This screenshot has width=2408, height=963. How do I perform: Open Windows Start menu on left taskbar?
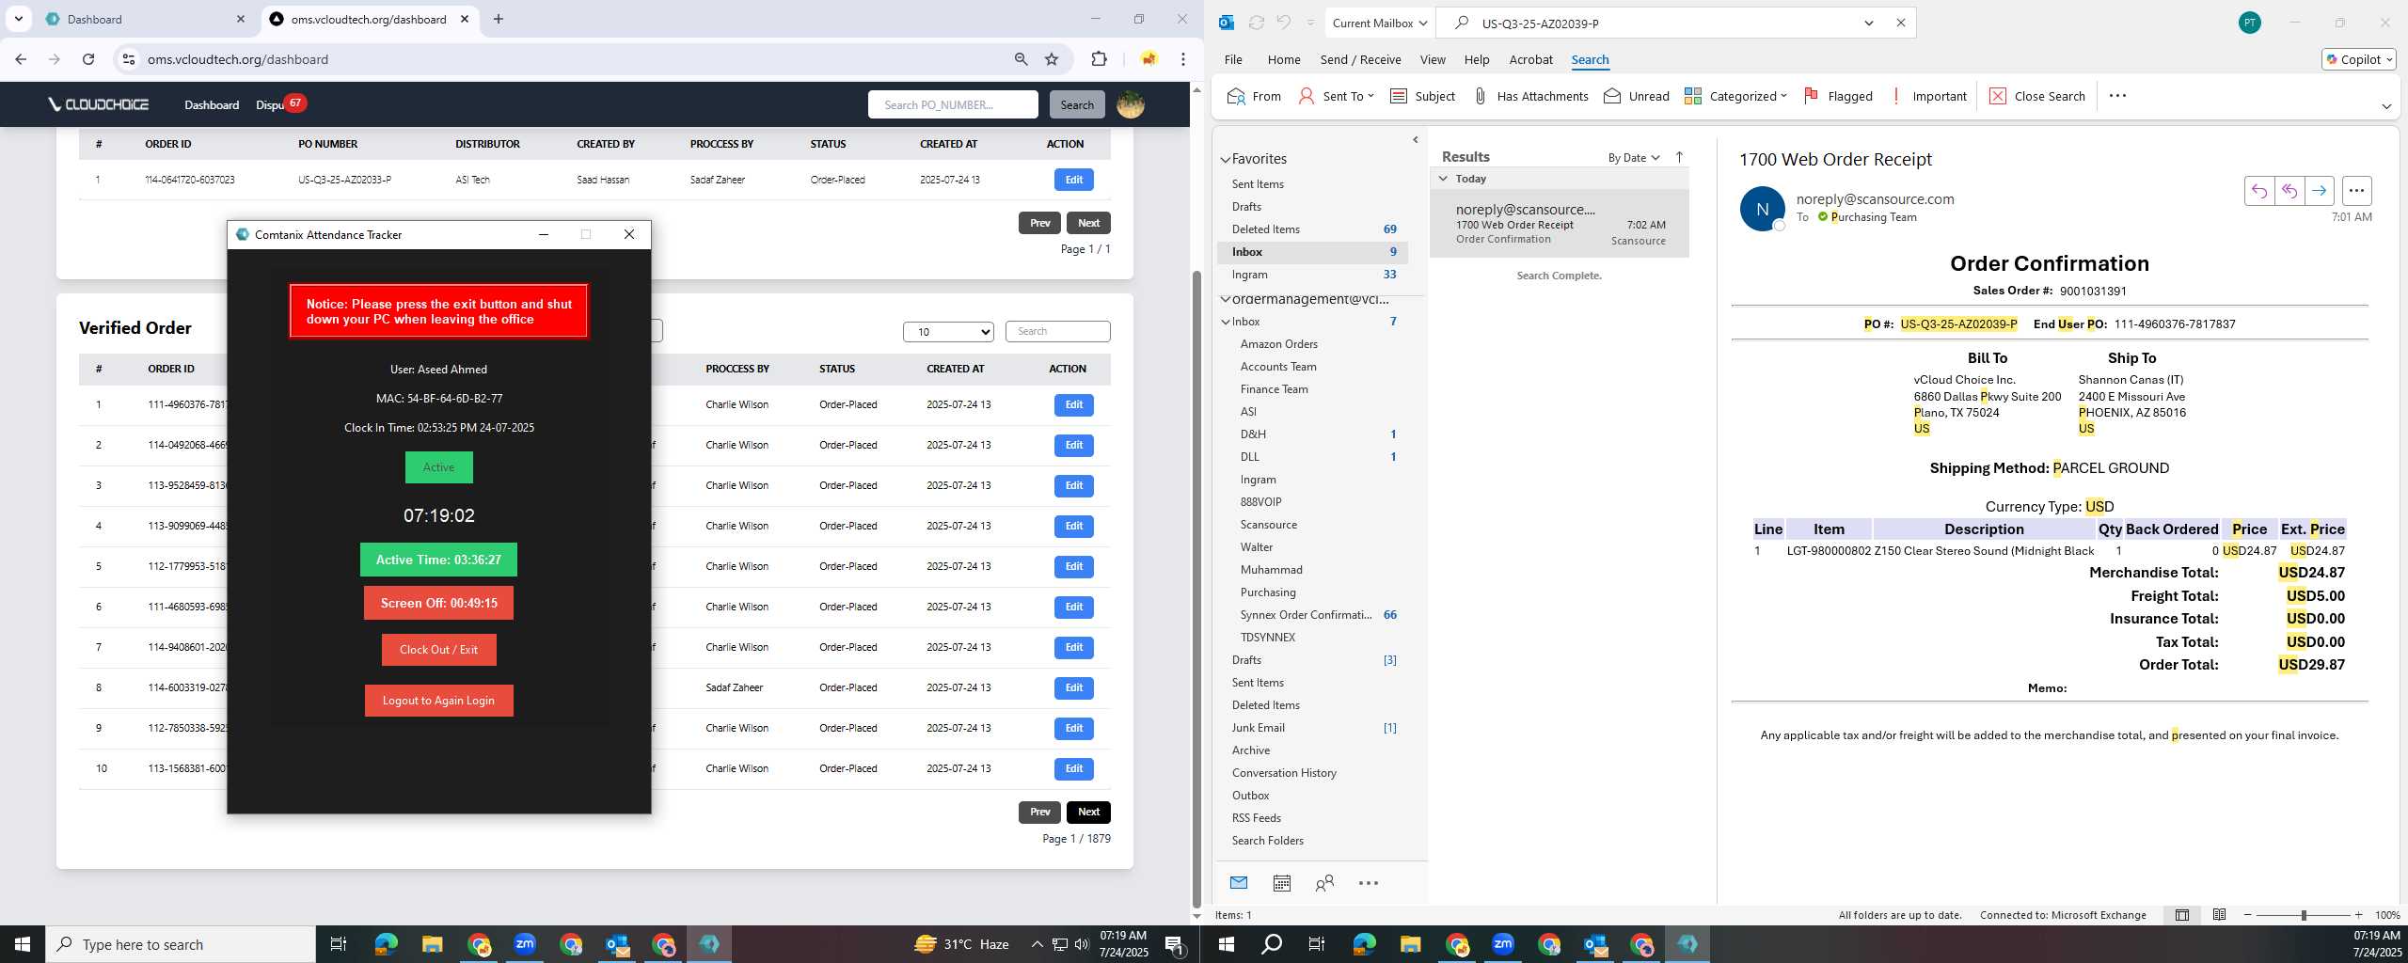(23, 944)
